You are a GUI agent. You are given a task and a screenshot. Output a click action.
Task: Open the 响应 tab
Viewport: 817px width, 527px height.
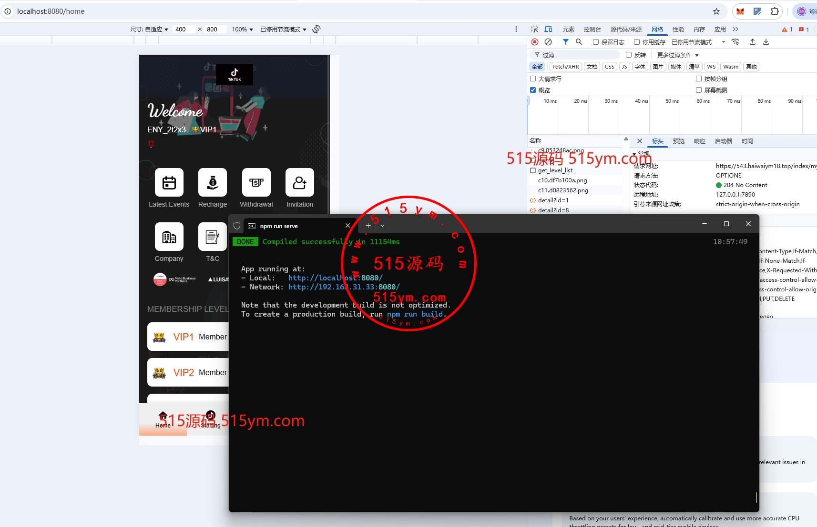point(699,141)
